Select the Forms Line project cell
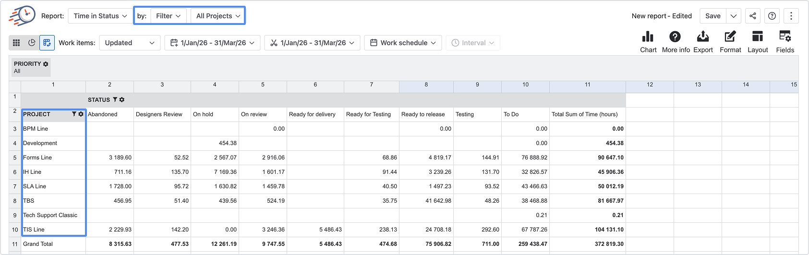809x255 pixels. click(x=53, y=158)
